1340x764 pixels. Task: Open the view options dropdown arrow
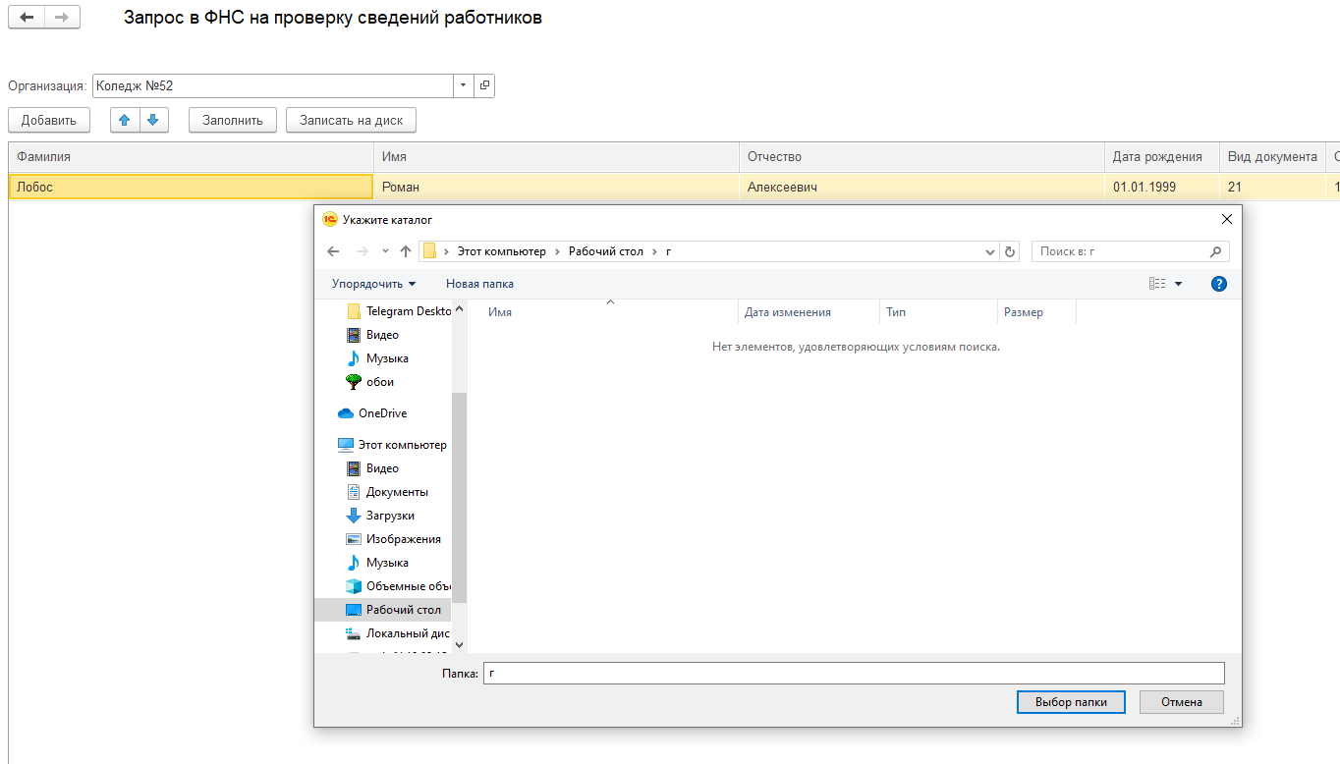tap(1179, 284)
